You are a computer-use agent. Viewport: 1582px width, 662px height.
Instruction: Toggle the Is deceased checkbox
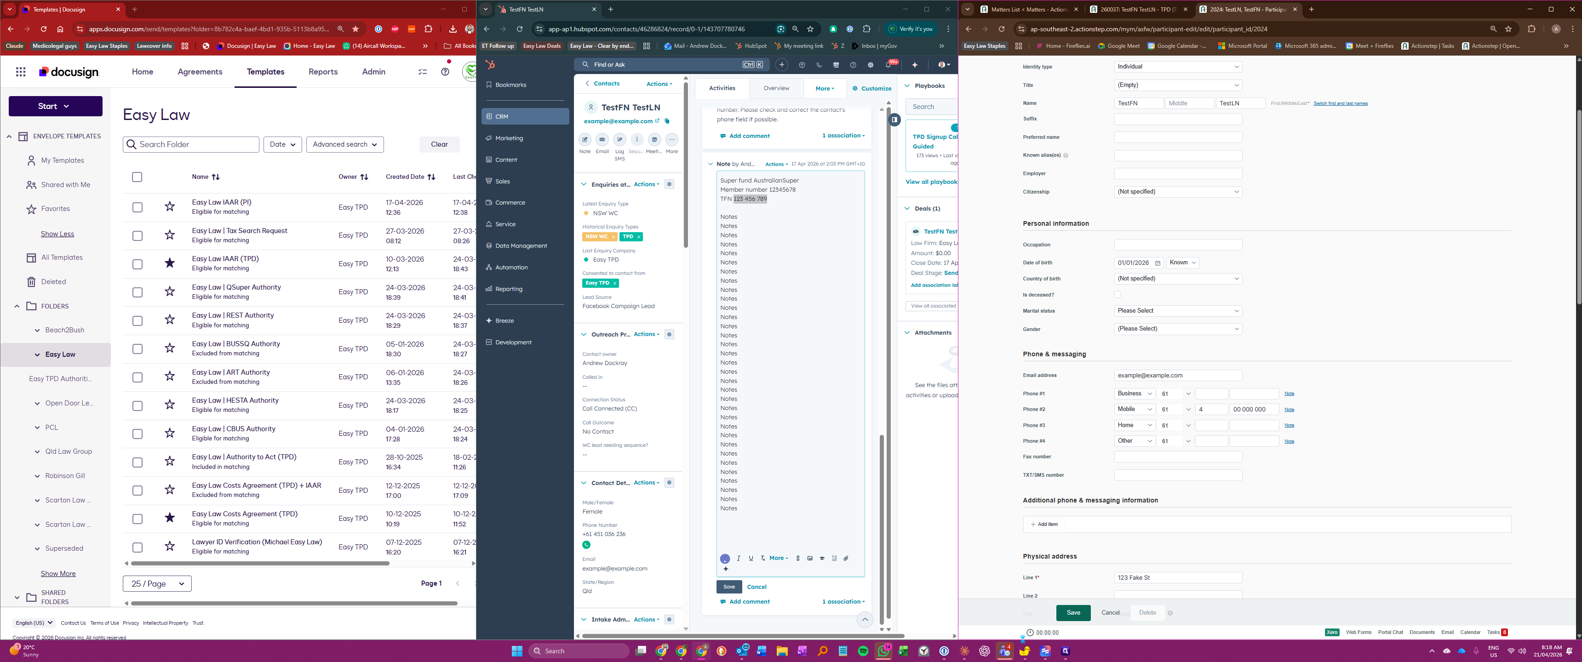[1117, 295]
